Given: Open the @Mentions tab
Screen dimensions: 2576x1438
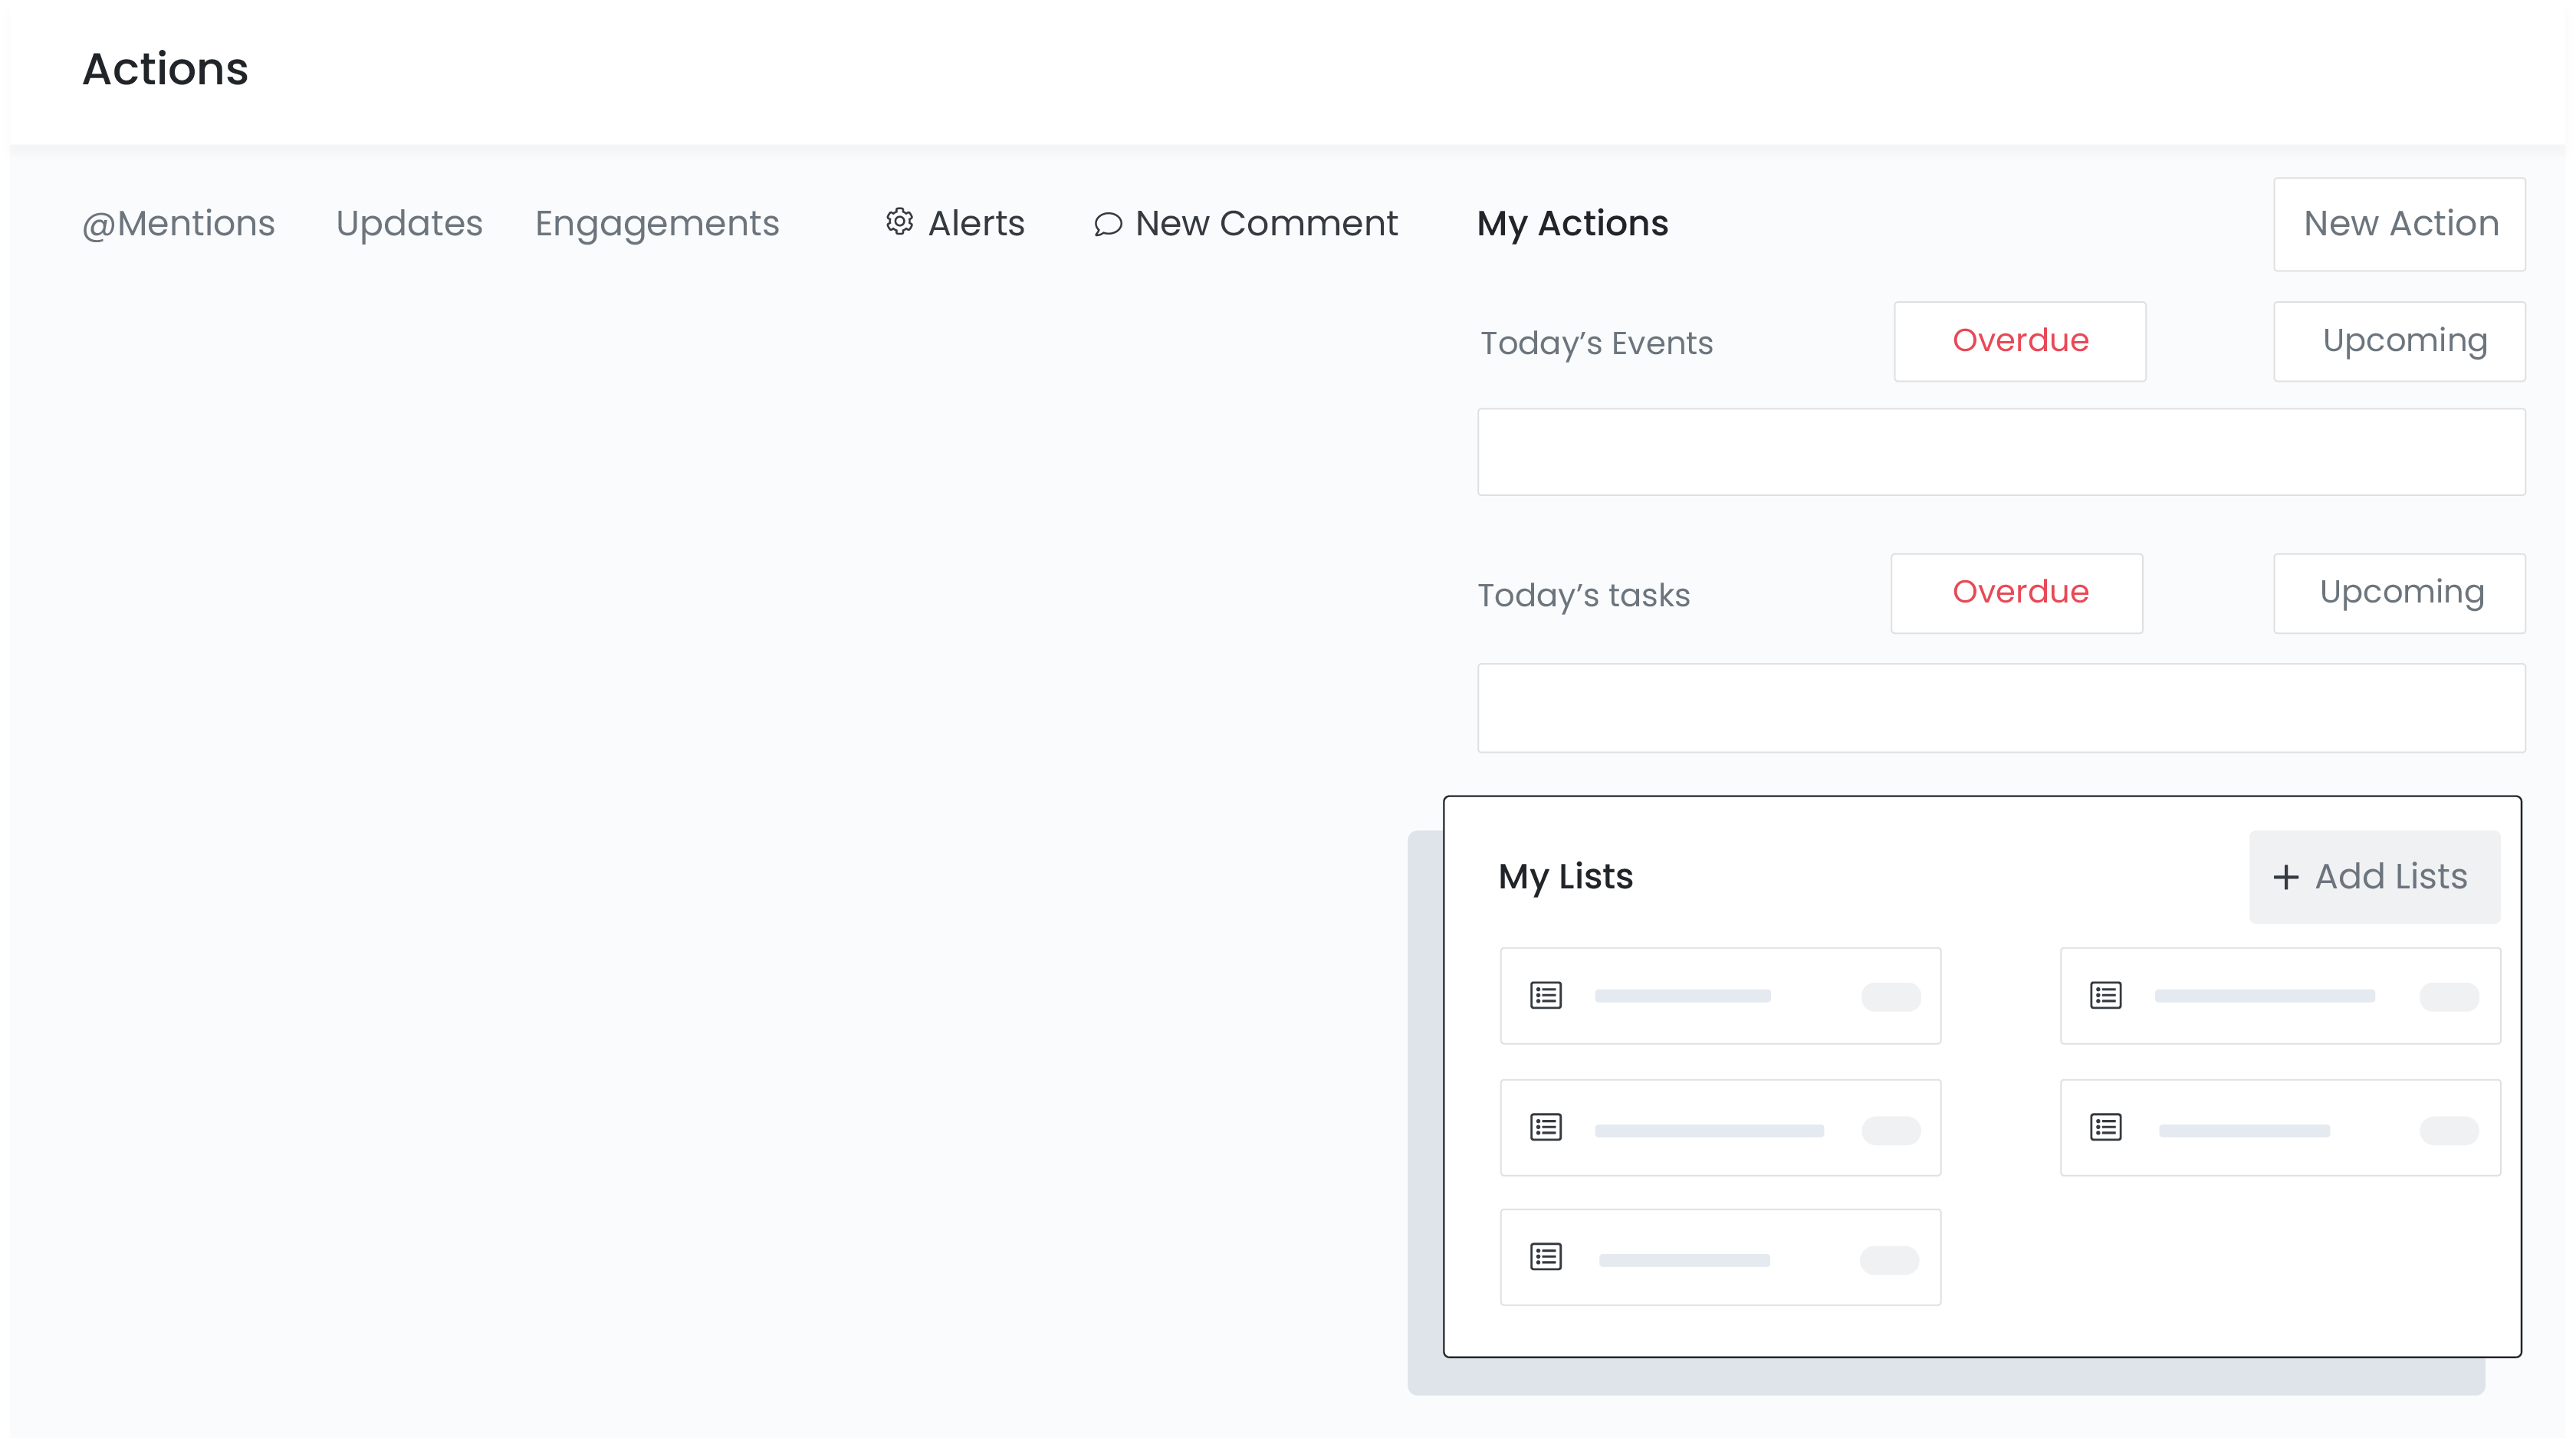Looking at the screenshot, I should [x=178, y=223].
